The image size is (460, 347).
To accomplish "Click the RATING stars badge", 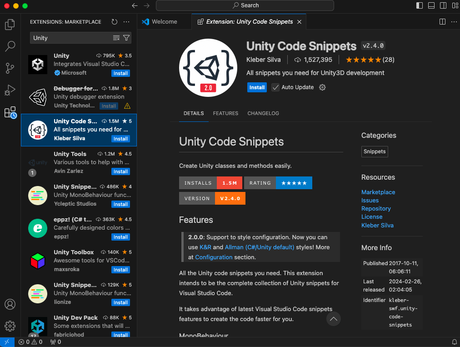I will tap(278, 183).
